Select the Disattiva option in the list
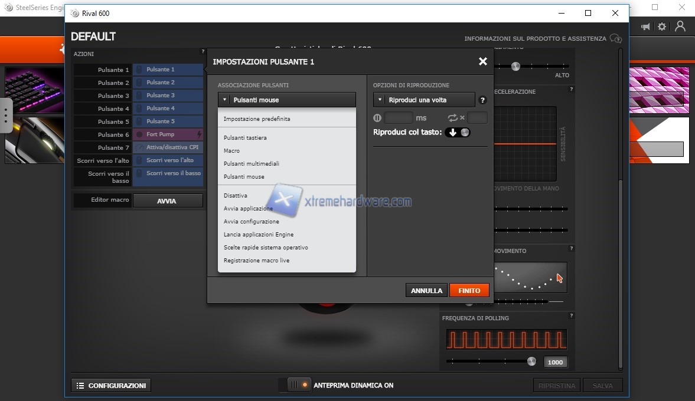The height and width of the screenshot is (401, 695). pos(236,196)
